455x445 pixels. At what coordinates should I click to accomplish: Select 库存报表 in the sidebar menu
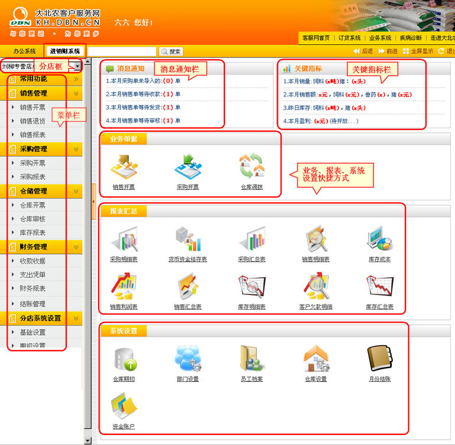32,233
